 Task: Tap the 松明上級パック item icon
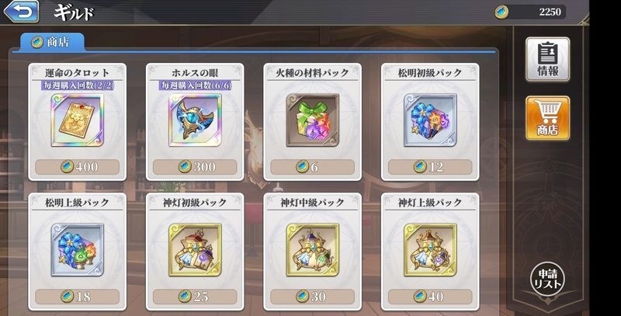(77, 249)
